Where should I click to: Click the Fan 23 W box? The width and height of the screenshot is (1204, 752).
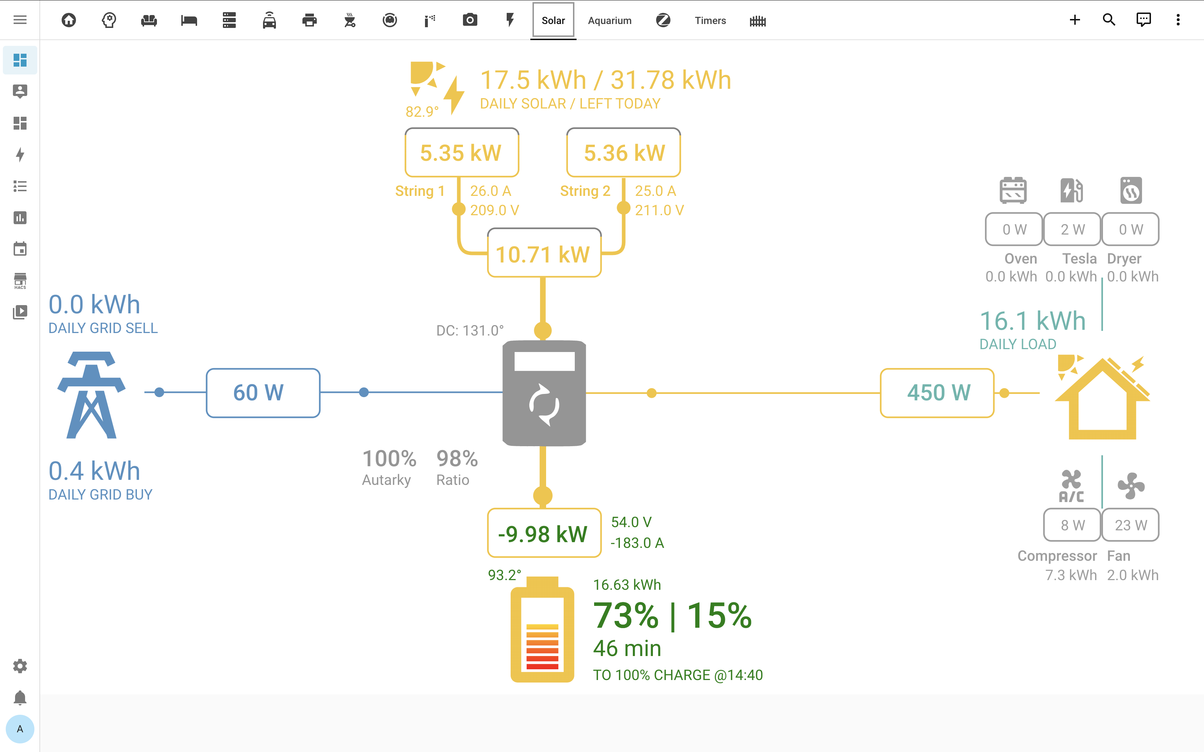point(1131,525)
